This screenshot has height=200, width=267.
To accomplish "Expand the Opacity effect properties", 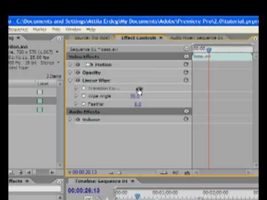I will pos(70,72).
